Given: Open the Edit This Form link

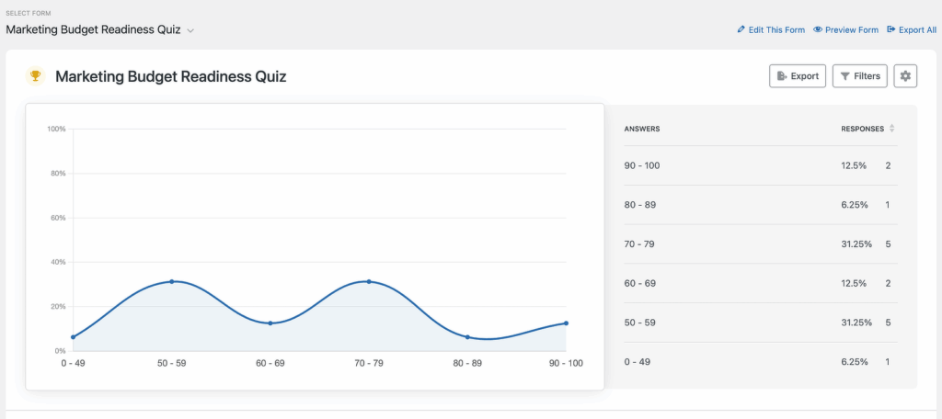Looking at the screenshot, I should tap(776, 30).
